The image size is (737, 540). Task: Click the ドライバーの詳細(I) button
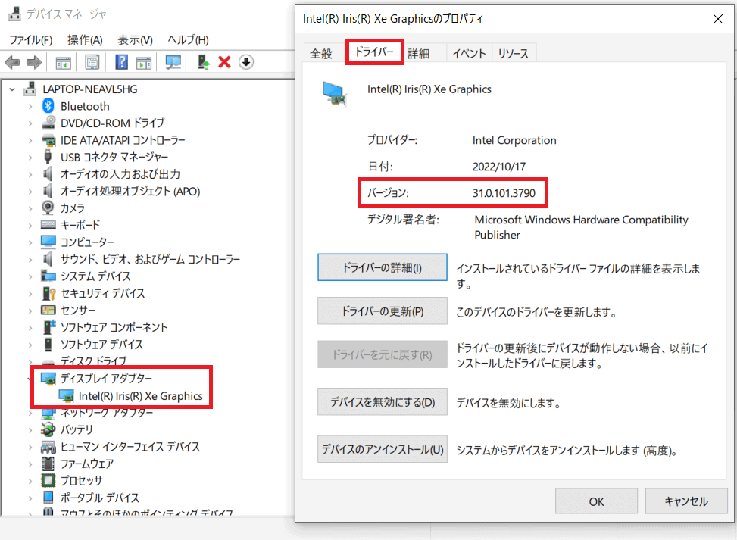pos(382,267)
